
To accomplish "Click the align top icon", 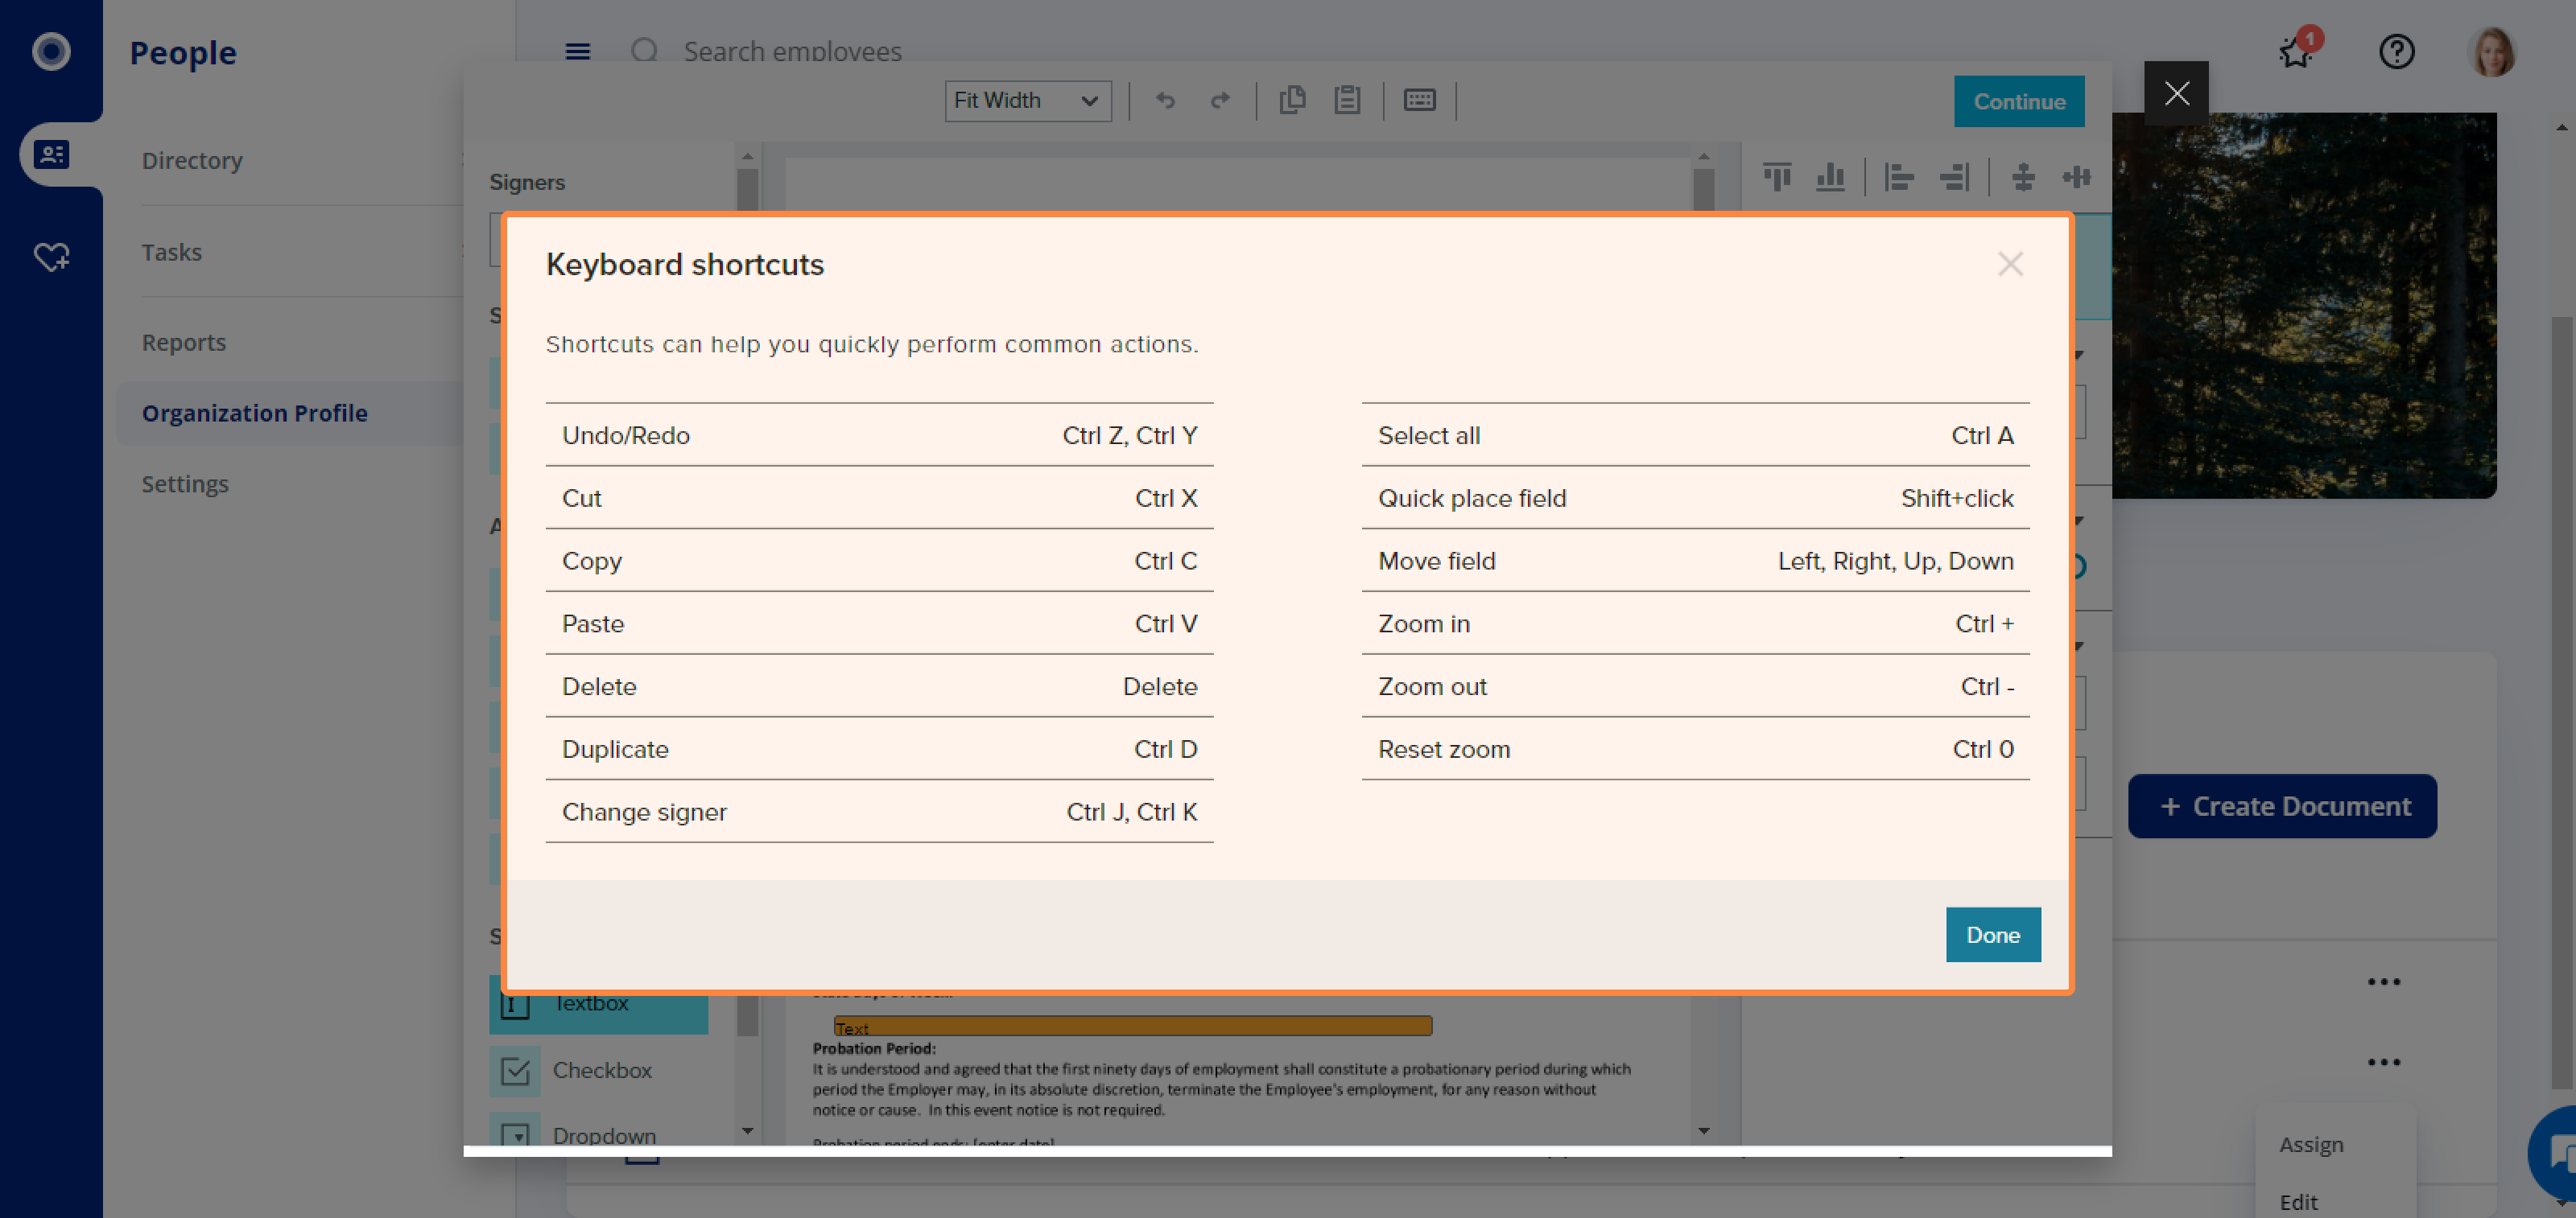I will (x=1777, y=177).
